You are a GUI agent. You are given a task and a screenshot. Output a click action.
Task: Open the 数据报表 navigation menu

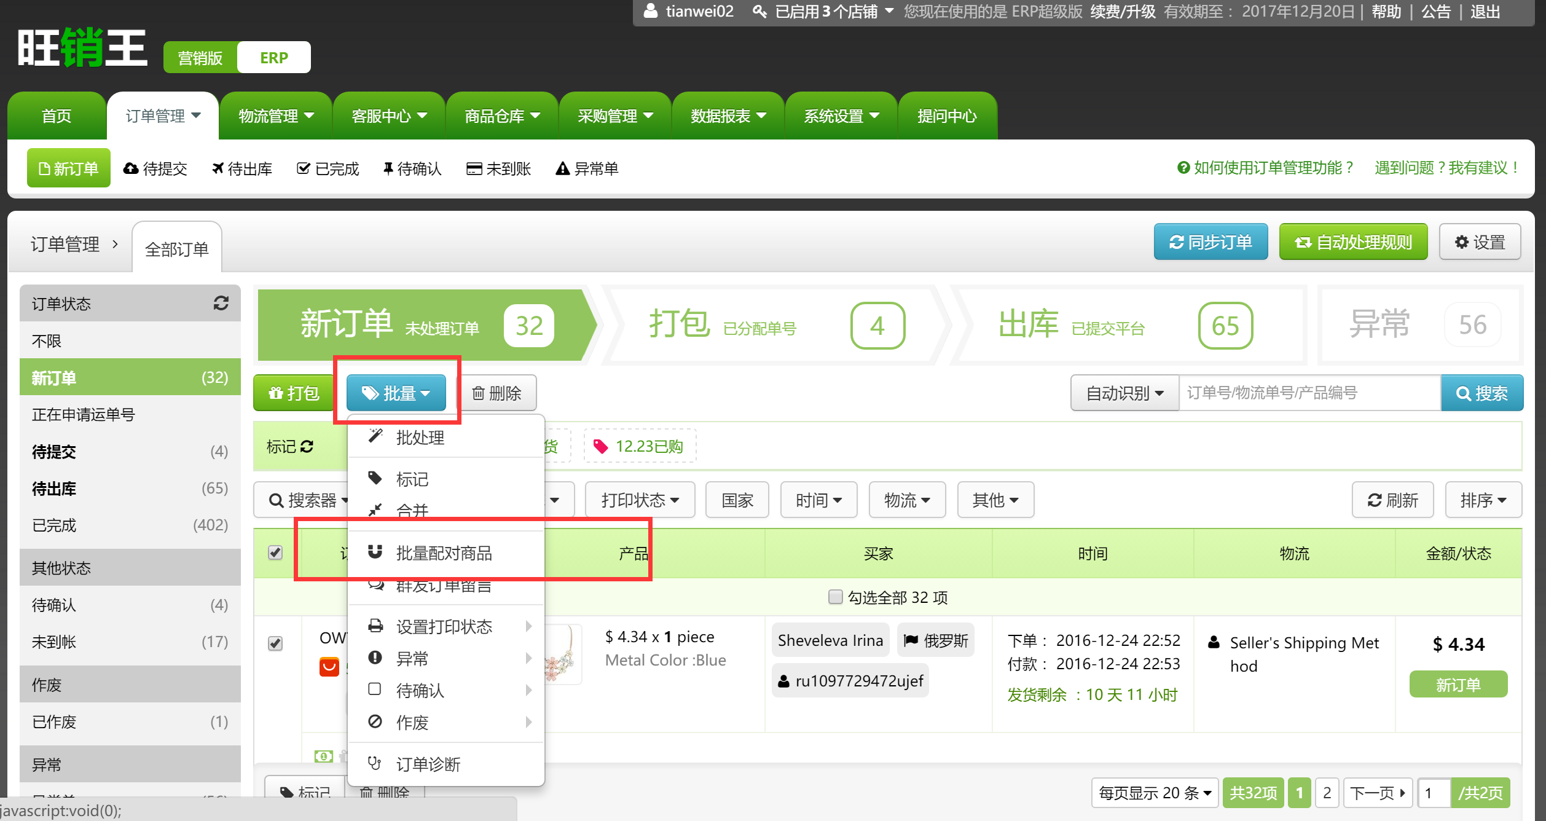point(728,116)
